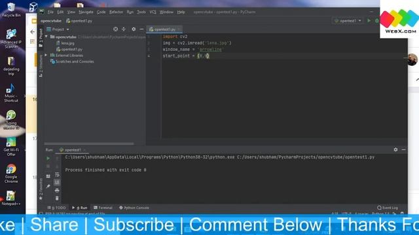The width and height of the screenshot is (419, 235).
Task: Click the opencvtube breadcrumb
Action: click(x=51, y=21)
